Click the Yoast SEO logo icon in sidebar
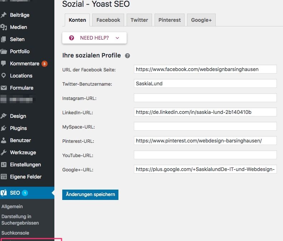The width and height of the screenshot is (283, 241). click(x=4, y=193)
